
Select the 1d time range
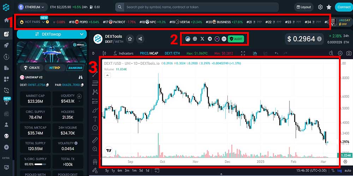148,170
